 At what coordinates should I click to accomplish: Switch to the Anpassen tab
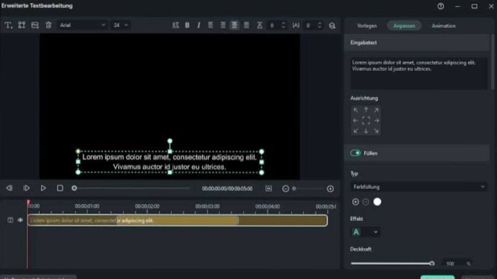click(x=404, y=26)
